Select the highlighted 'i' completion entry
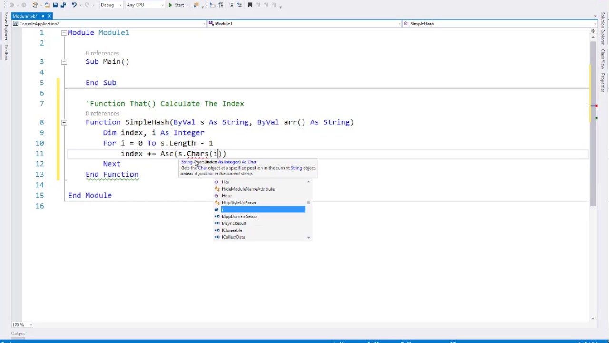The height and width of the screenshot is (343, 609). [260, 210]
